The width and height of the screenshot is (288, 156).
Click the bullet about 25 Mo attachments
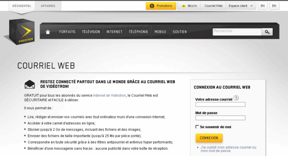tap(85, 136)
